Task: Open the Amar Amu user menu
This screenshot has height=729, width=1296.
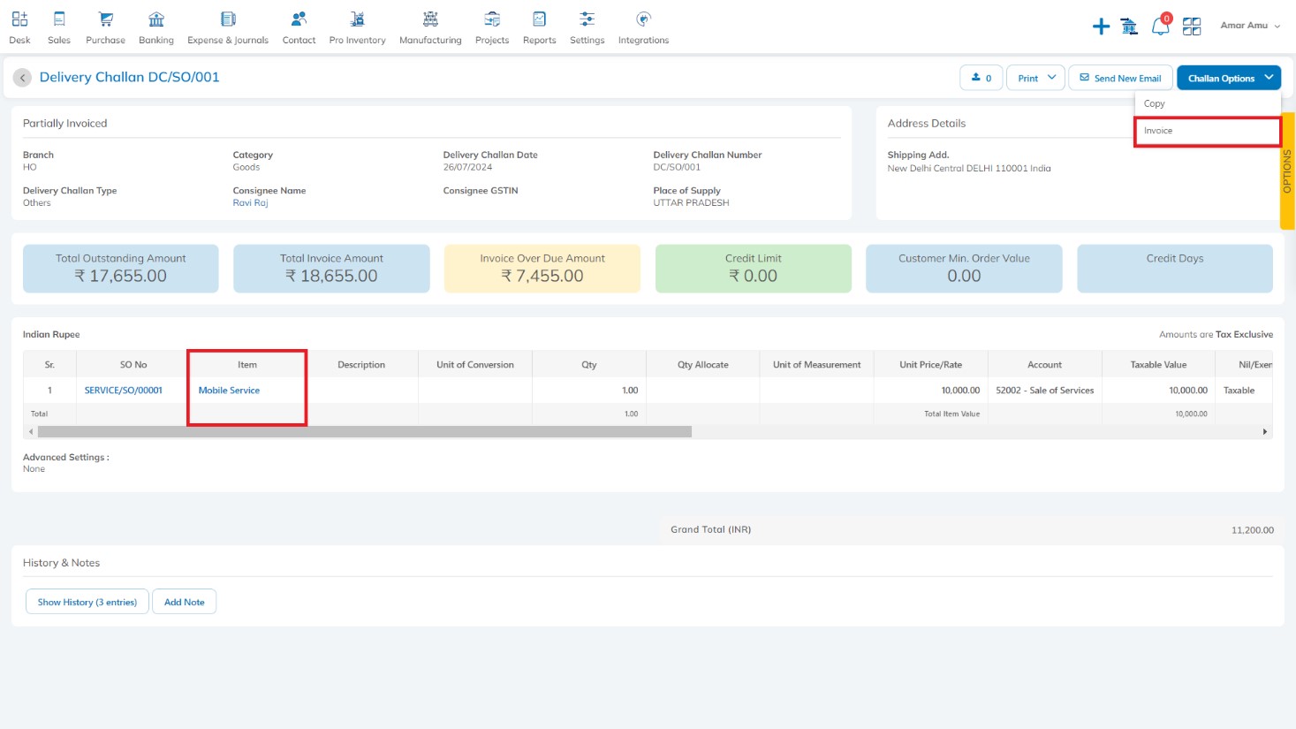Action: click(1250, 26)
